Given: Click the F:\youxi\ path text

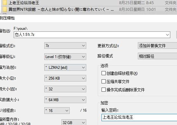Looking at the screenshot, I should point(21,29).
